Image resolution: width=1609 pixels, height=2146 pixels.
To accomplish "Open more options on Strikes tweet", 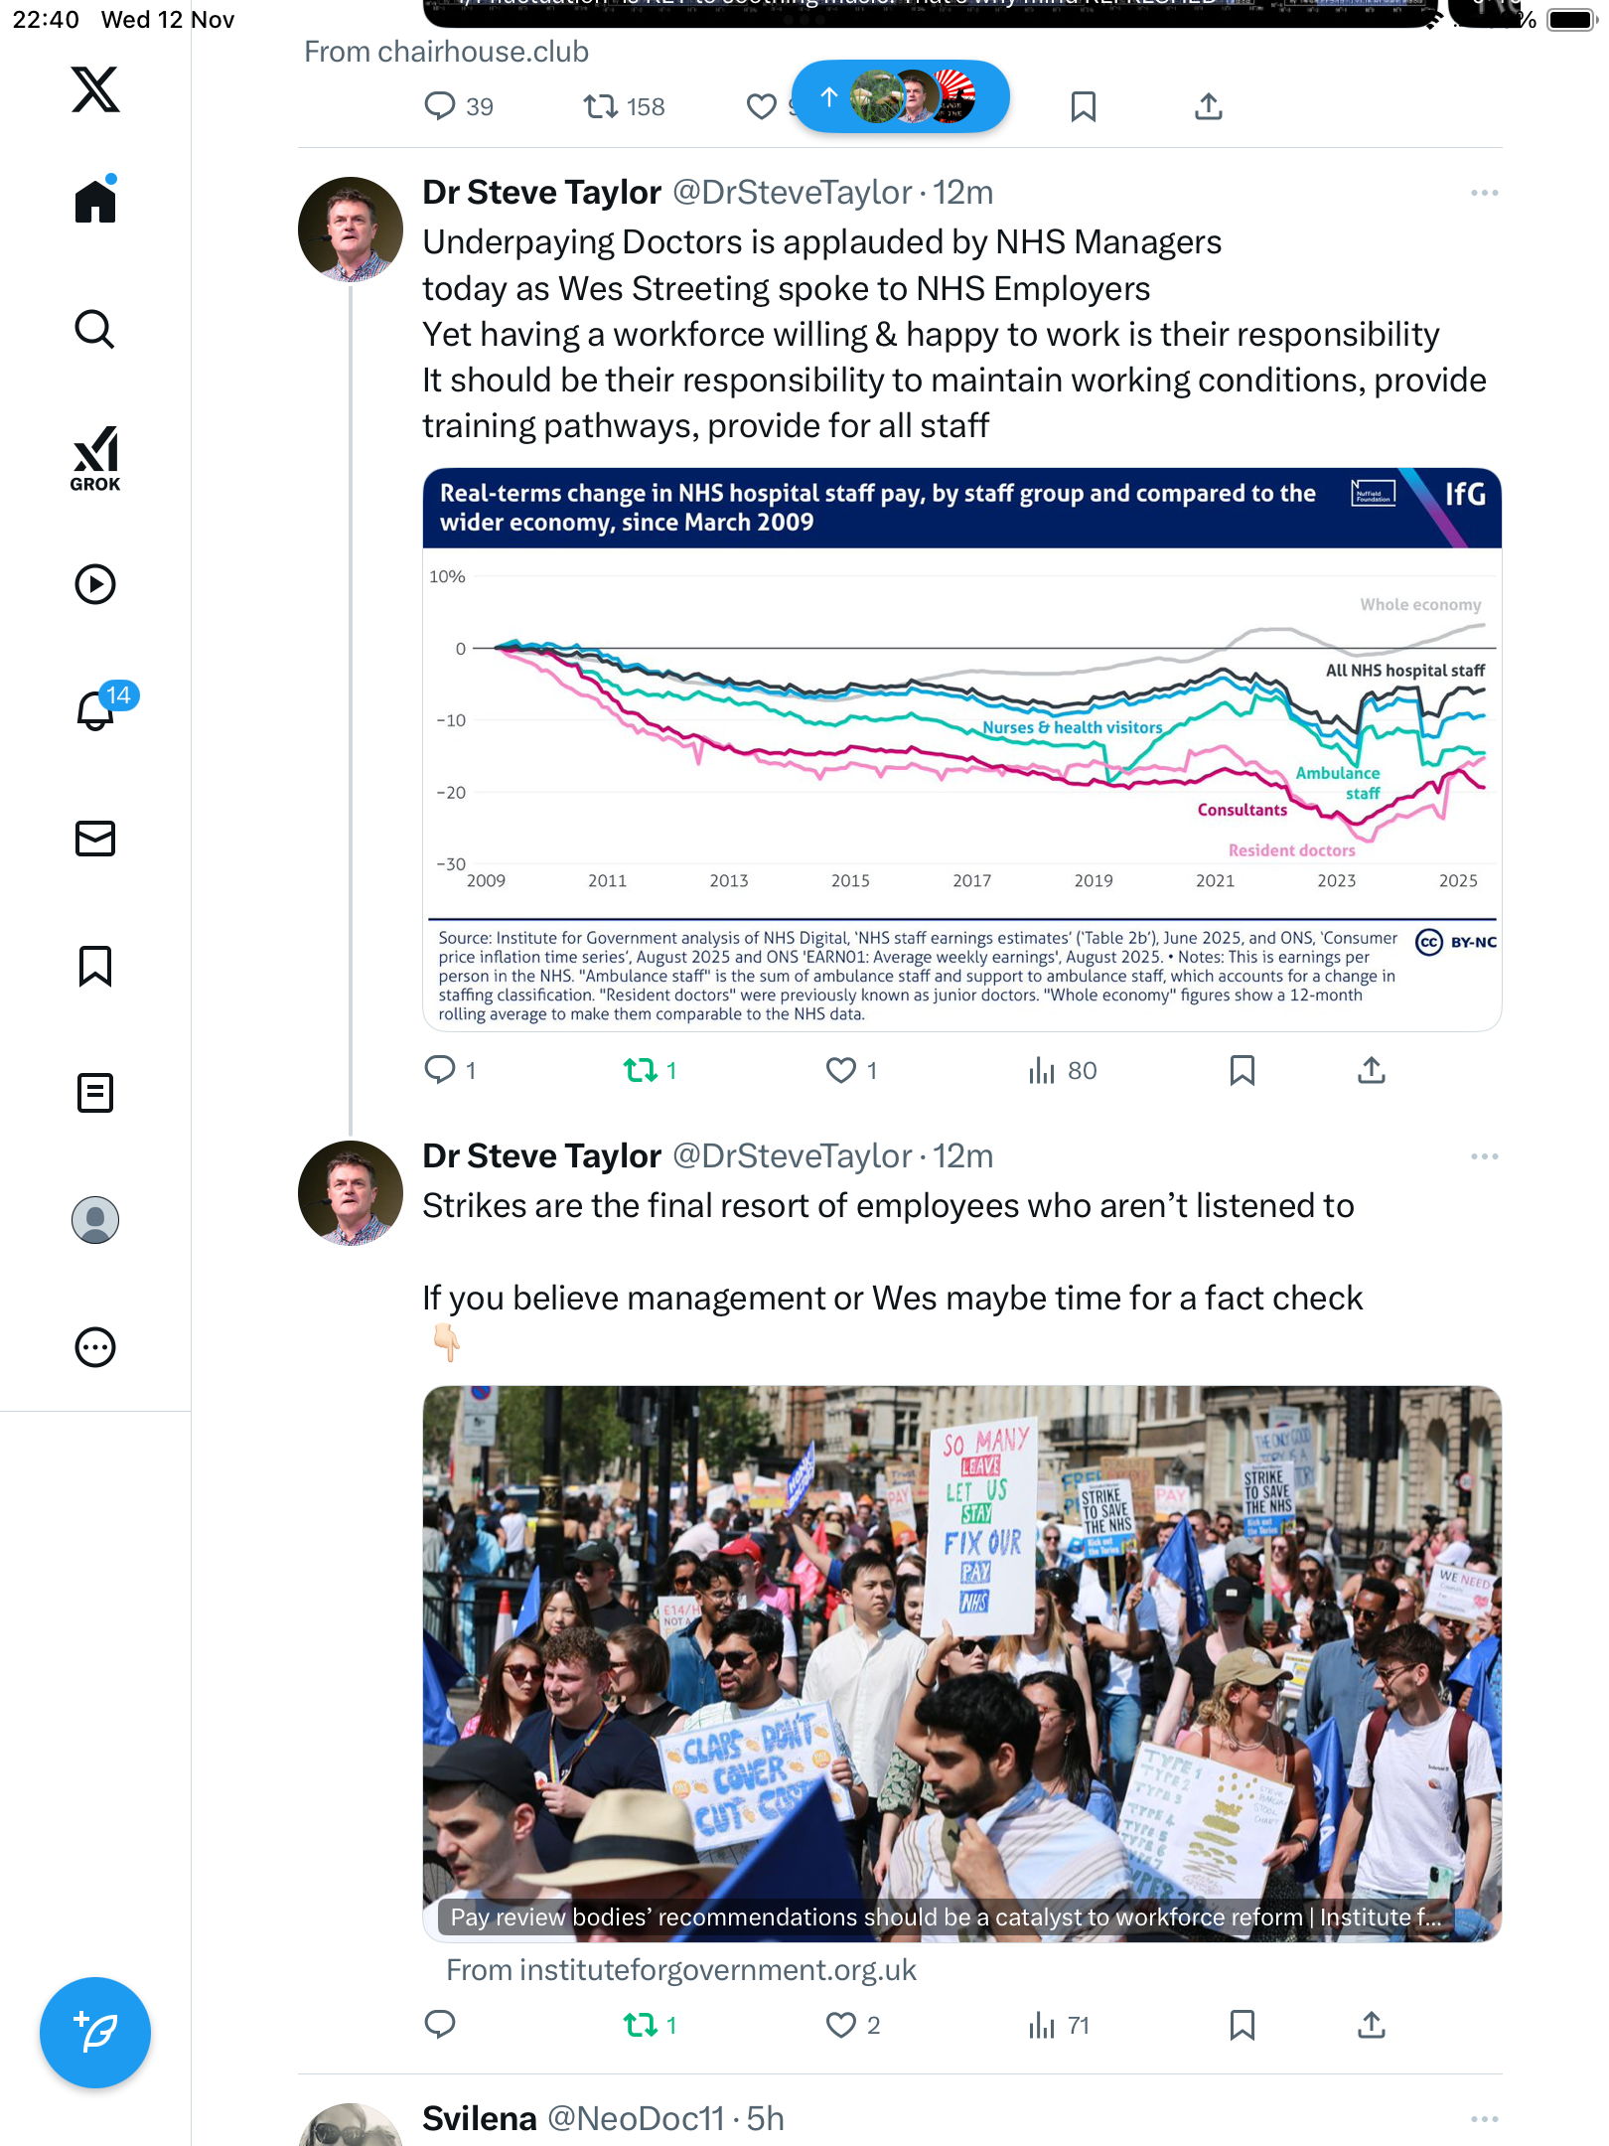I will click(1484, 1156).
